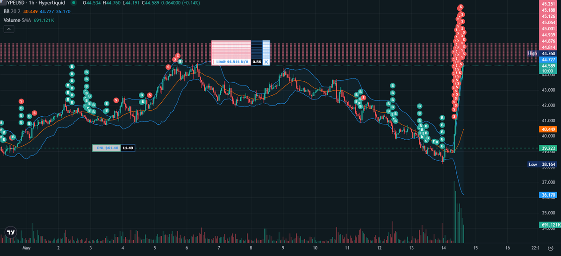This screenshot has height=256, width=561.
Task: Click the 691.121K volume axis label
Action: (550, 225)
